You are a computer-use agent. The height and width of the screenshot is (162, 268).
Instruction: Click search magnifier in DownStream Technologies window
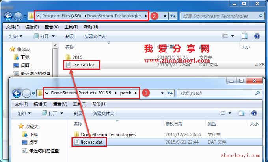pyautogui.click(x=260, y=16)
